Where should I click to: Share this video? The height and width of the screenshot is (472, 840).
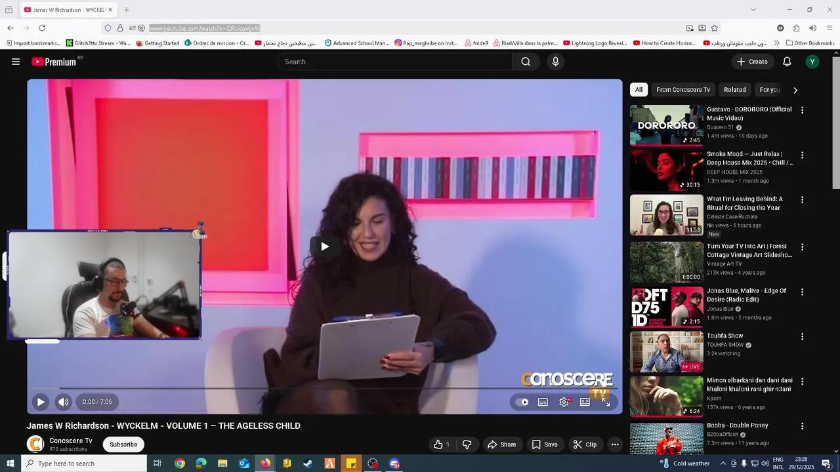tap(501, 444)
